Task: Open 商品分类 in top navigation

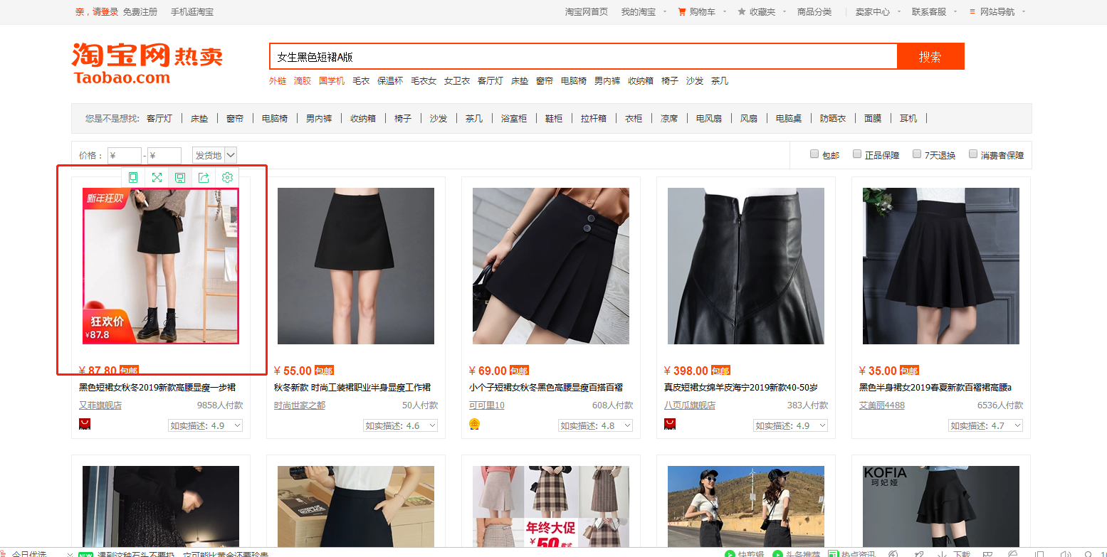Action: [x=814, y=11]
